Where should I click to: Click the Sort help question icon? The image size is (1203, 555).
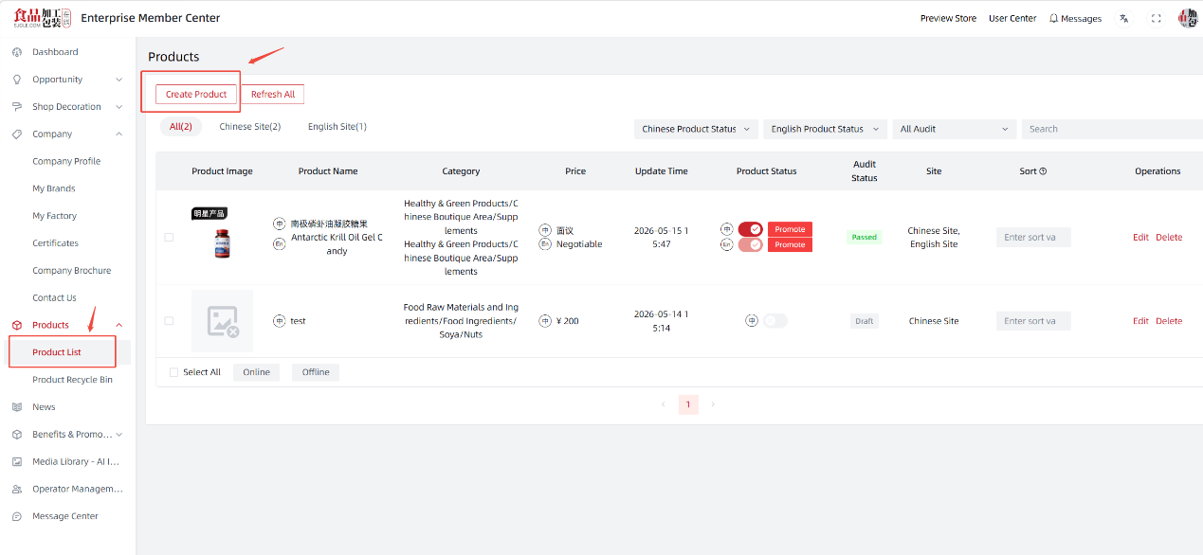click(x=1043, y=171)
